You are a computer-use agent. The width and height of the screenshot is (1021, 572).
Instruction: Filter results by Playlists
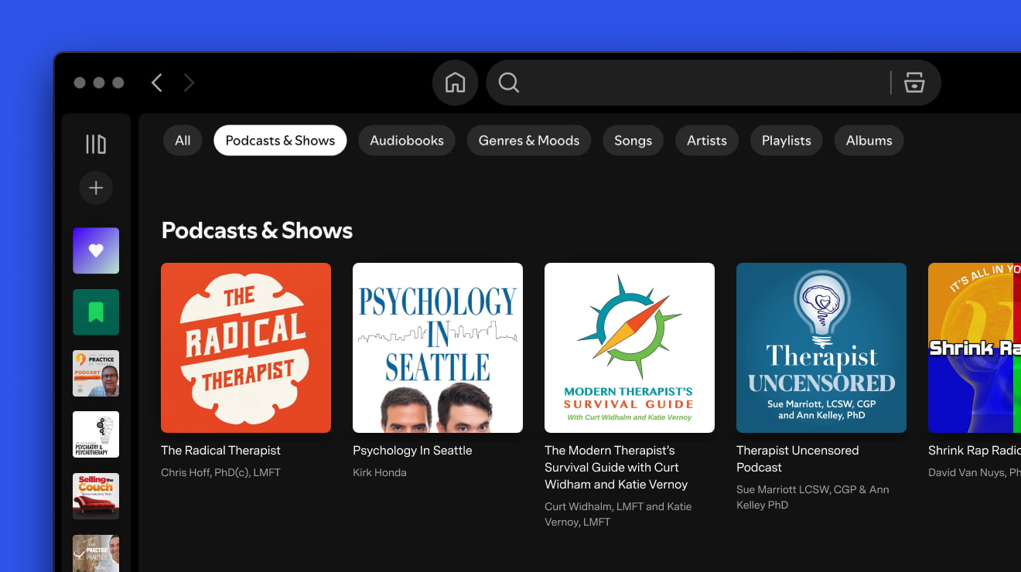787,141
